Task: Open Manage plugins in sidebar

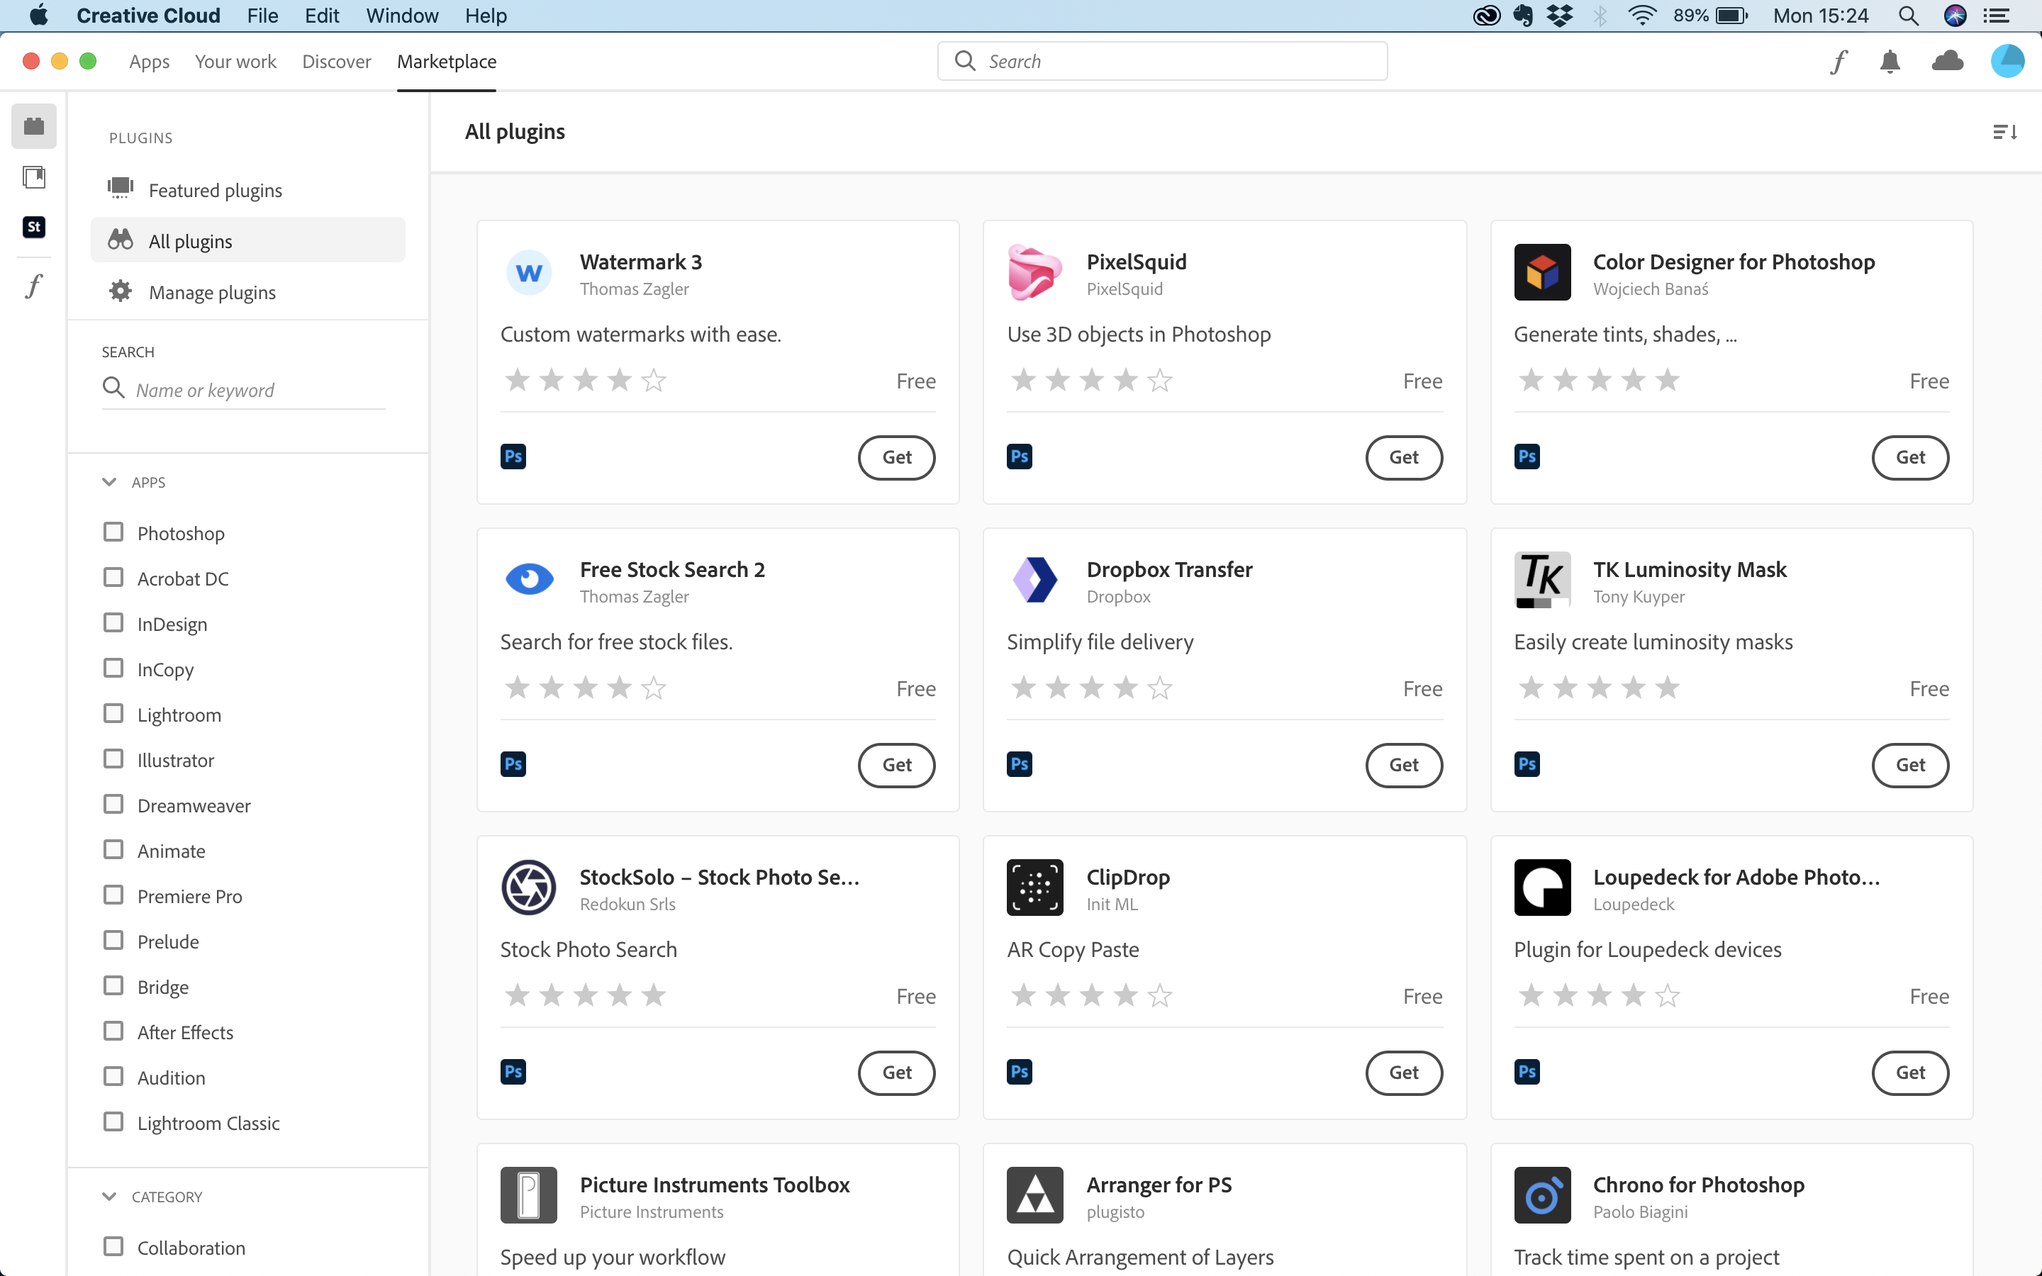Action: (212, 292)
